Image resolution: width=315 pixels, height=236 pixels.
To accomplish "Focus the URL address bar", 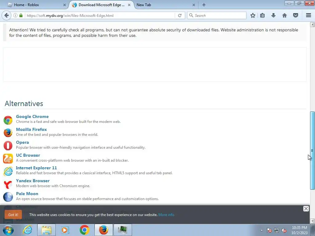I will (99, 15).
